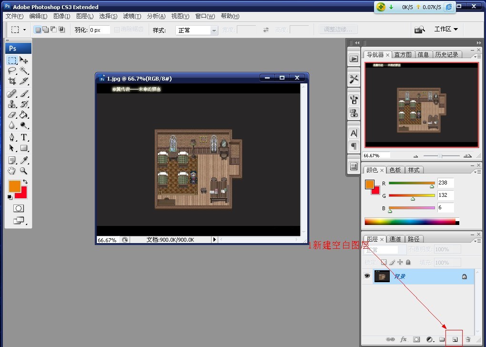Switch to the 色板 tab
Screen dimensions: 486x347
coord(395,170)
